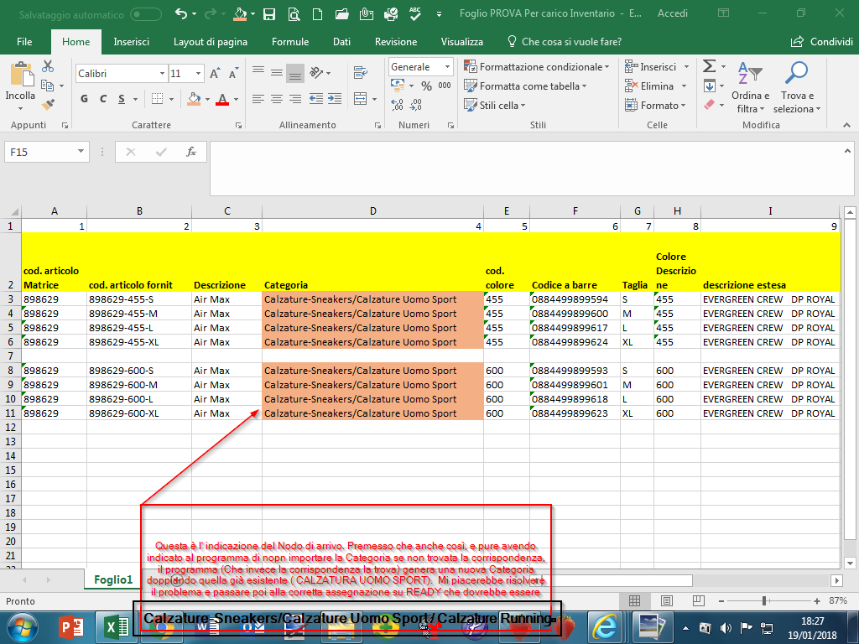This screenshot has height=644, width=859.
Task: Click the zoom slider in status bar
Action: coord(763,601)
